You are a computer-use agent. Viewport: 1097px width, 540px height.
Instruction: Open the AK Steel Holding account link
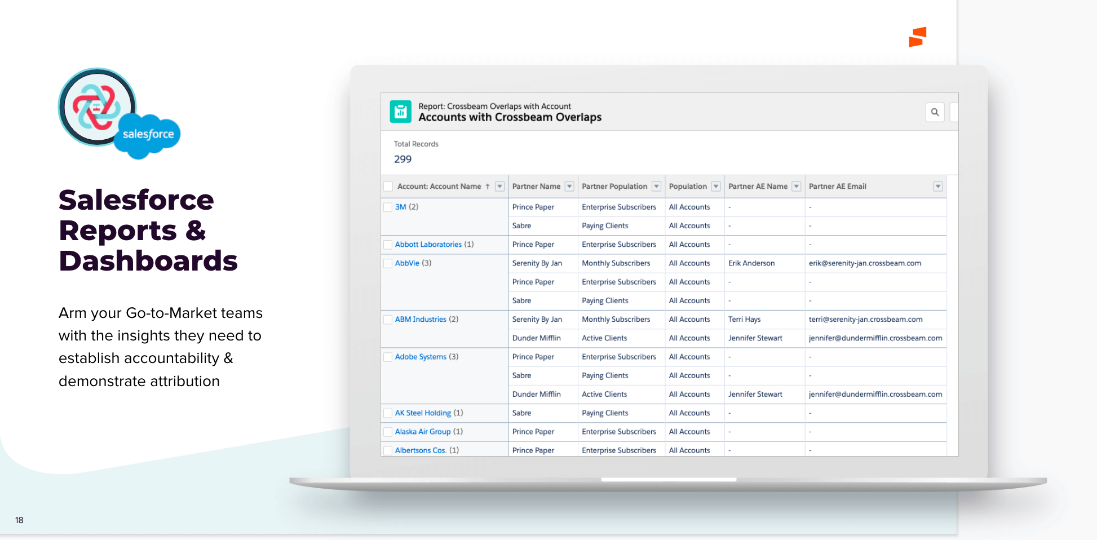tap(423, 413)
